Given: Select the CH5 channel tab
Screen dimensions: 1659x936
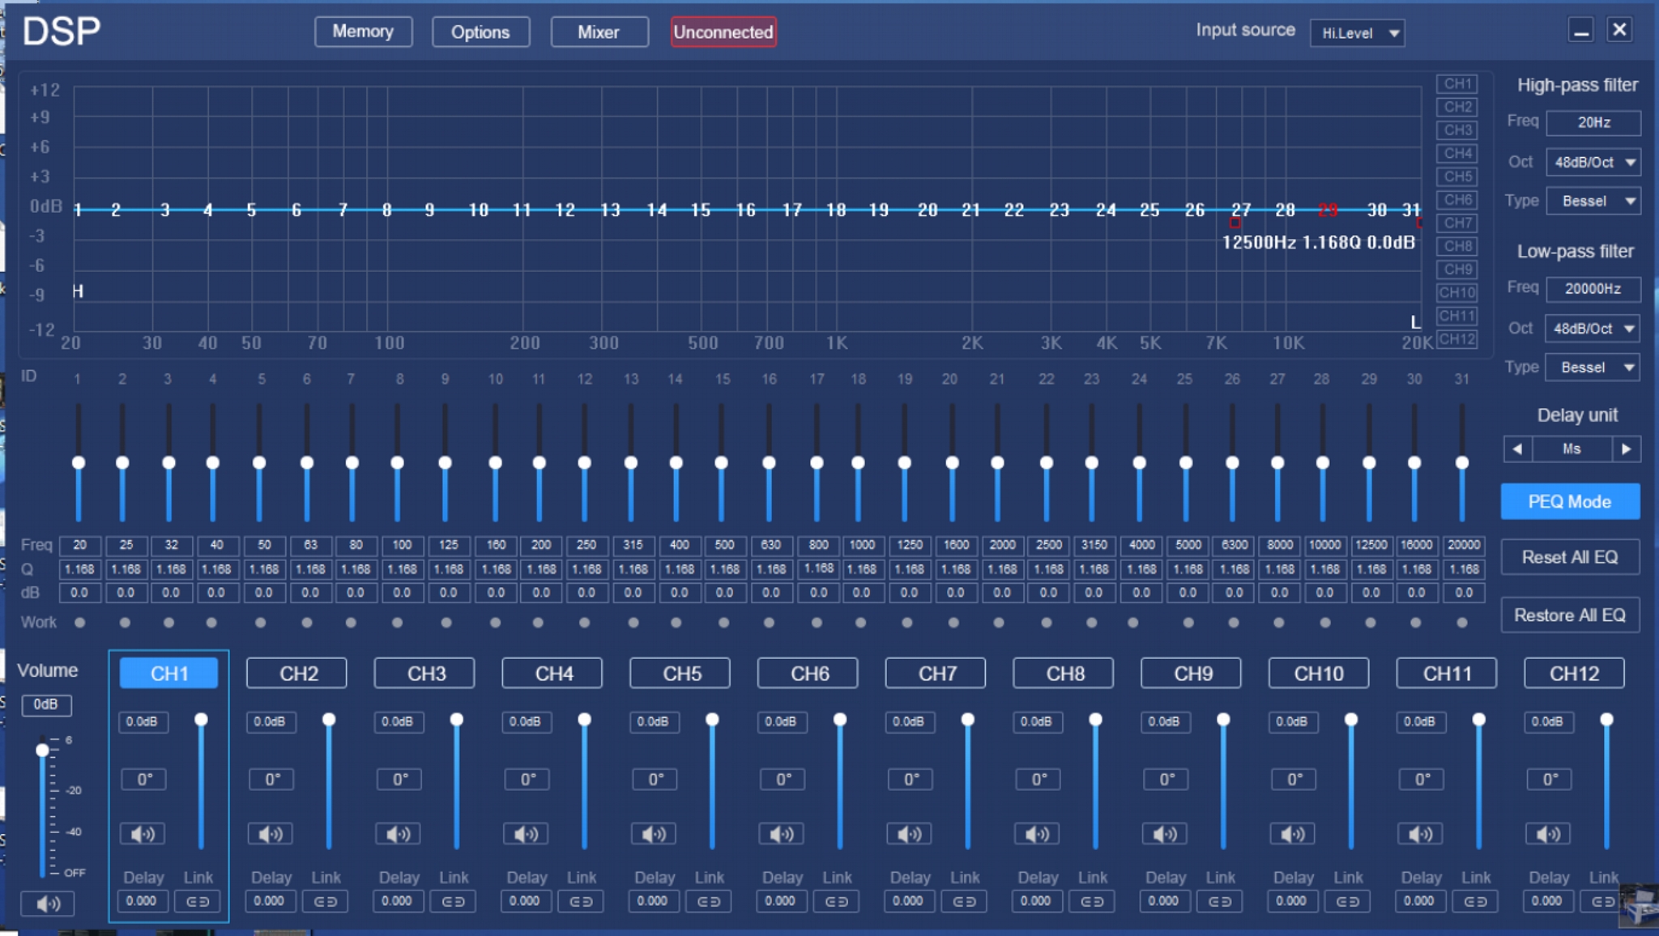Looking at the screenshot, I should click(680, 673).
